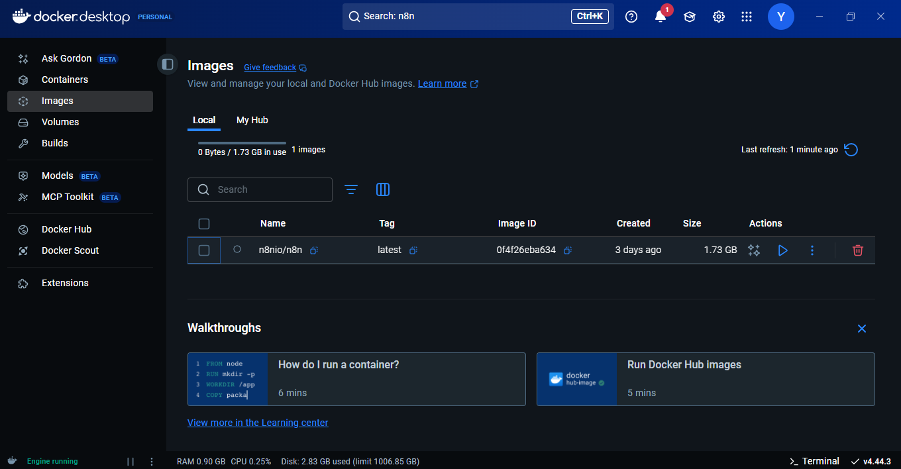The height and width of the screenshot is (469, 901).
Task: Open the image filter options
Action: [351, 189]
